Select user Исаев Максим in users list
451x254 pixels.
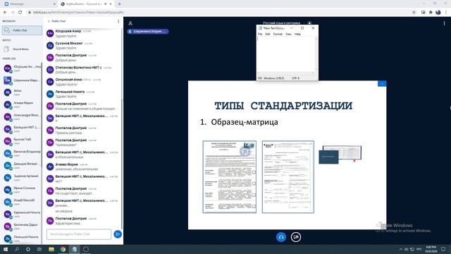click(x=22, y=202)
